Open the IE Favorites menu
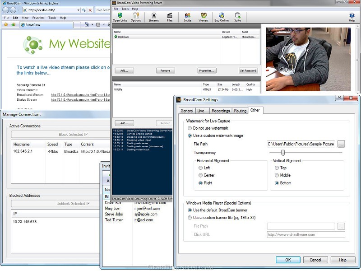 point(38,18)
